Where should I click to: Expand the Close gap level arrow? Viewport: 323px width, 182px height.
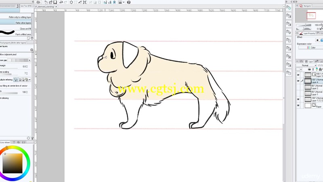click(29, 60)
